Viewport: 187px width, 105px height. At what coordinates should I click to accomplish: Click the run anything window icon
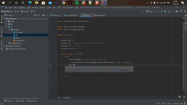pyautogui.click(x=181, y=11)
